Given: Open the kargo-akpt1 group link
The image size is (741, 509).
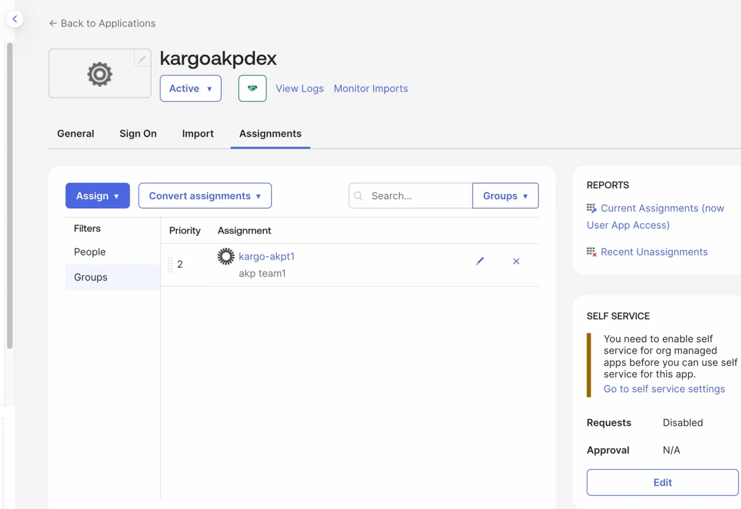Looking at the screenshot, I should tap(267, 257).
